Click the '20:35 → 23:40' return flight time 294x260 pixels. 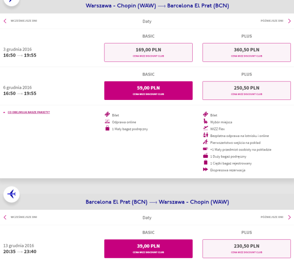pos(20,251)
